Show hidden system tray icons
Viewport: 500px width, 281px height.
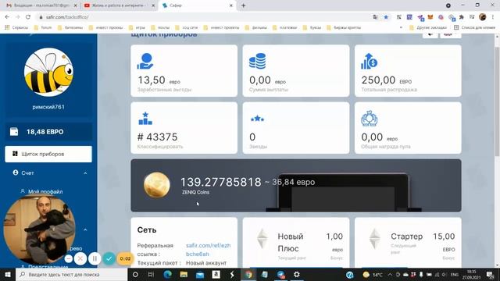(x=390, y=274)
